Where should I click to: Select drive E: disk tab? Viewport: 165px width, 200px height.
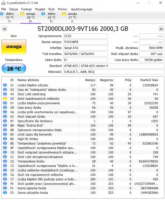[51, 18]
